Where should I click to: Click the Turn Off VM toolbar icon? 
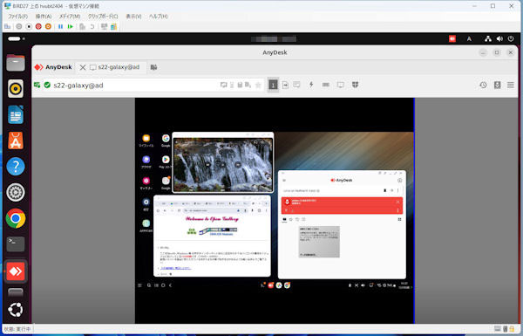29,26
